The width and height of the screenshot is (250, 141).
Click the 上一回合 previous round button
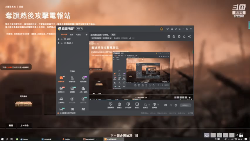(x=24, y=125)
